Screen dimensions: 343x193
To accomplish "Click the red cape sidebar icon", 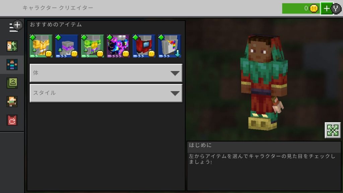I will tap(12, 120).
